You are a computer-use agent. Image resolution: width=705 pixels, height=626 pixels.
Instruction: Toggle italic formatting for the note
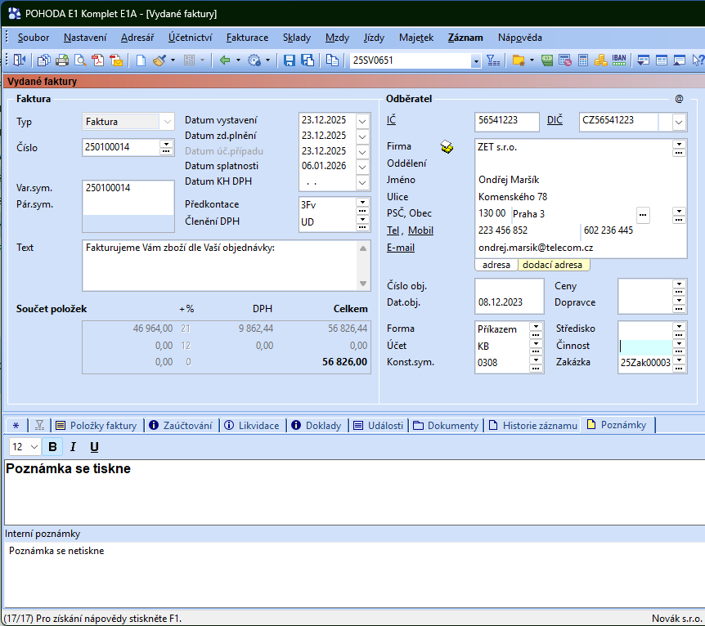point(74,447)
